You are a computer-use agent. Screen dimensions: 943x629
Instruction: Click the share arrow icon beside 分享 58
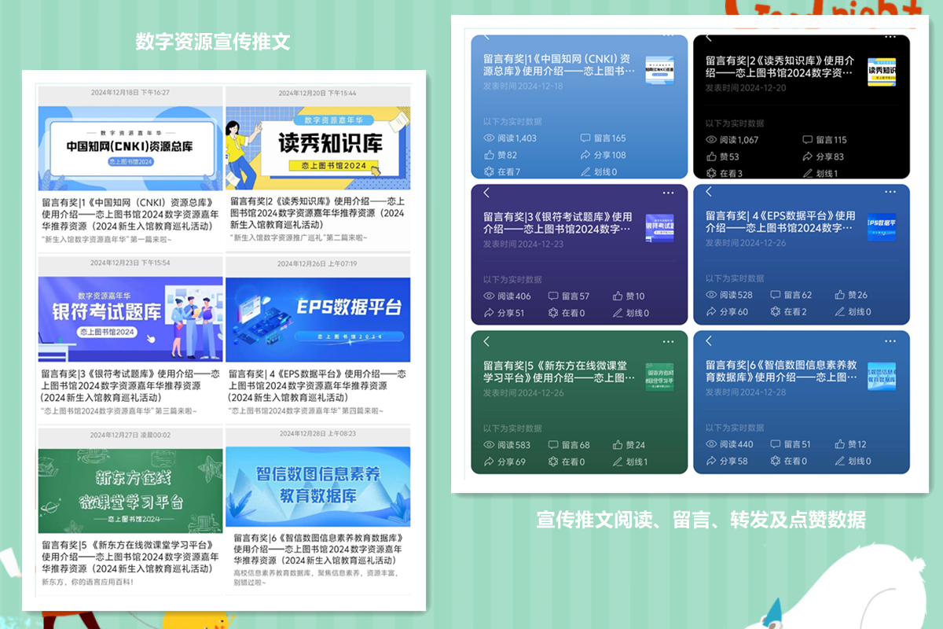pos(711,461)
